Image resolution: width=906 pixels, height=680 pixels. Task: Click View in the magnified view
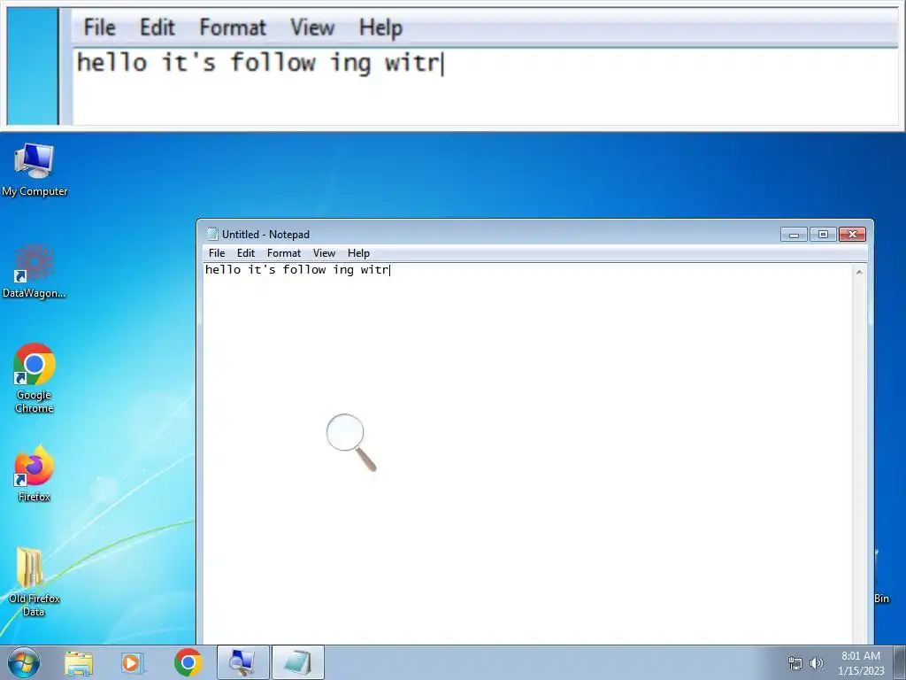click(312, 27)
